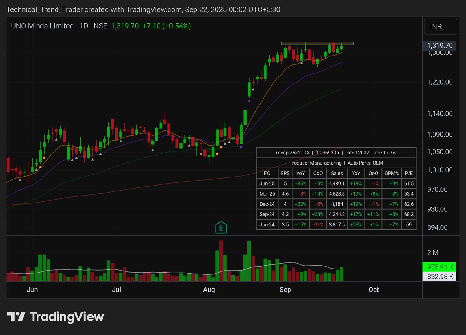Click the 61.5 P/E value

409,184
